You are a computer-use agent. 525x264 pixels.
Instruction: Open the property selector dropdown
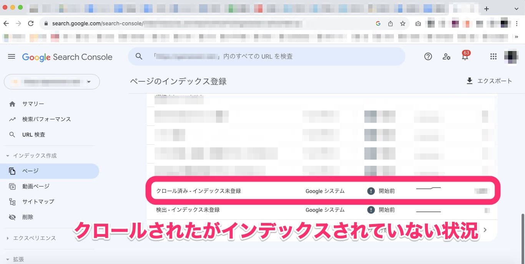(x=52, y=82)
